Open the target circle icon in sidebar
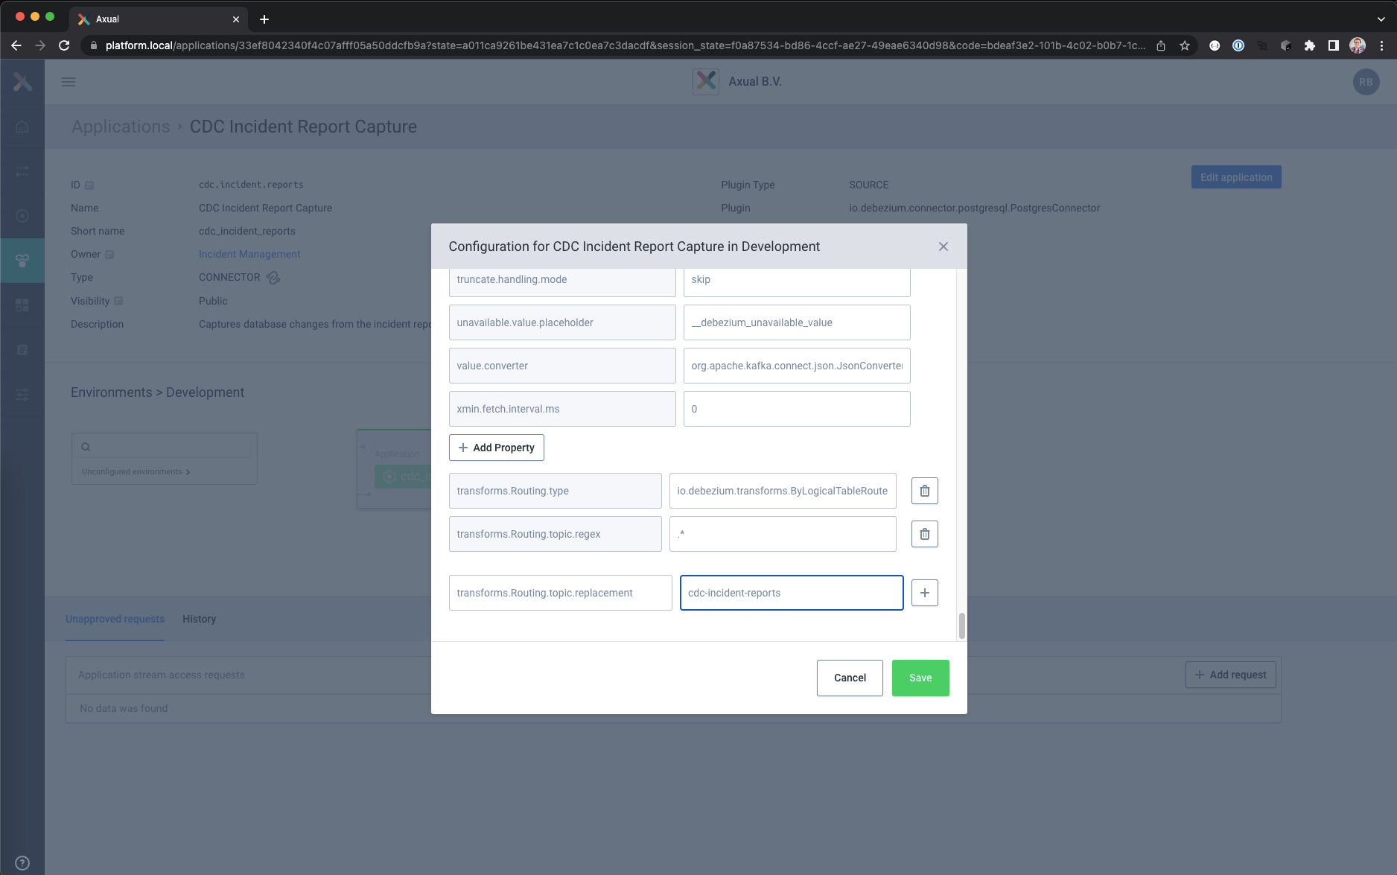This screenshot has height=875, width=1397. coord(22,216)
